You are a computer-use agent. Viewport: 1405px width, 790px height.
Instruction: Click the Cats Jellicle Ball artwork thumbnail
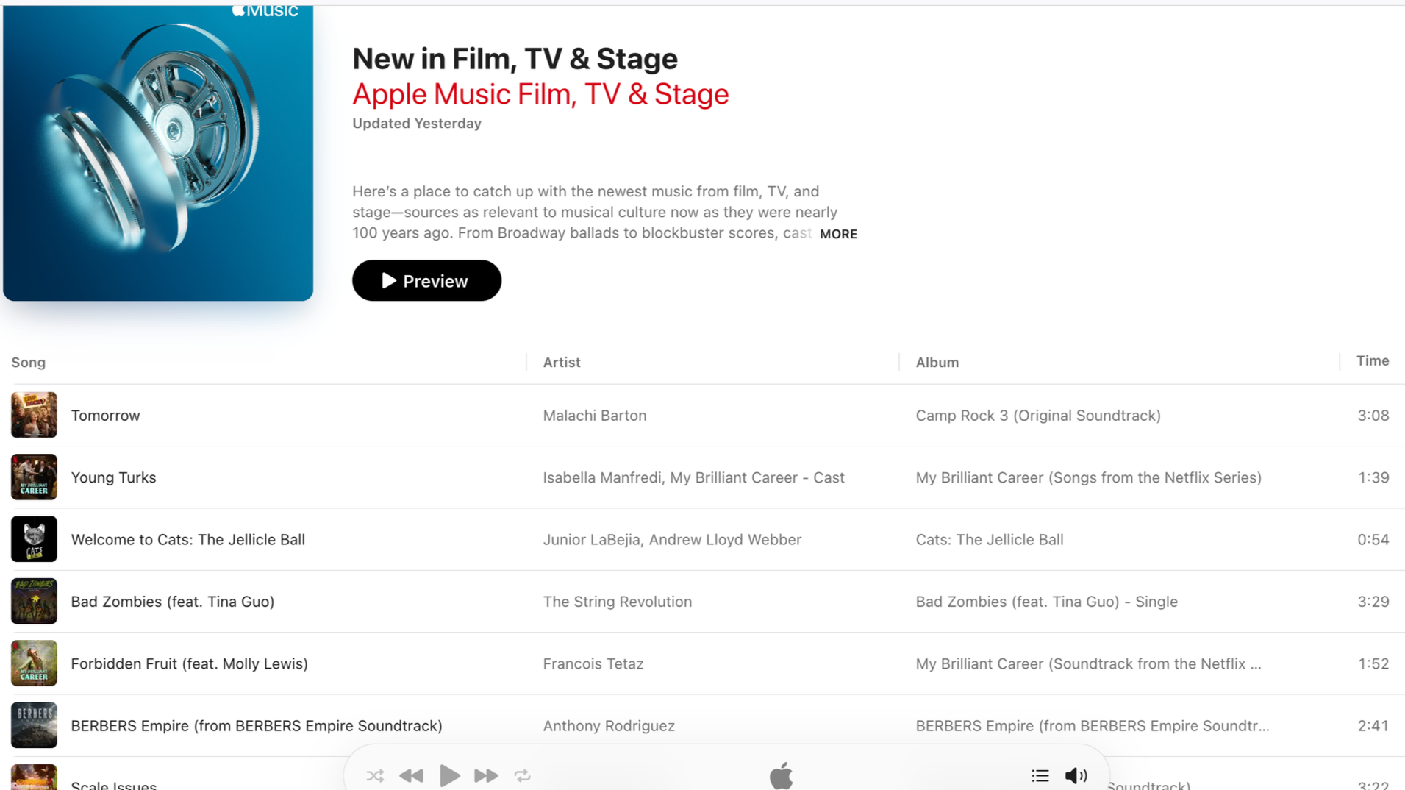[x=34, y=539]
